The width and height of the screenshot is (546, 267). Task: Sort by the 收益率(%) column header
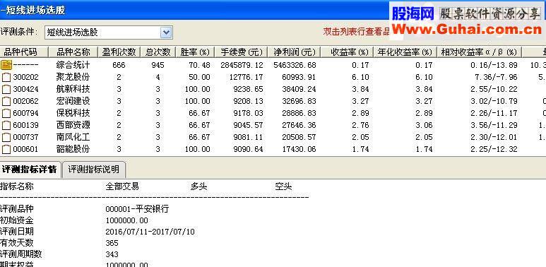point(348,52)
